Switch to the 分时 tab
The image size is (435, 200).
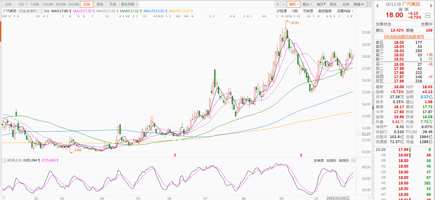[x=8, y=4]
